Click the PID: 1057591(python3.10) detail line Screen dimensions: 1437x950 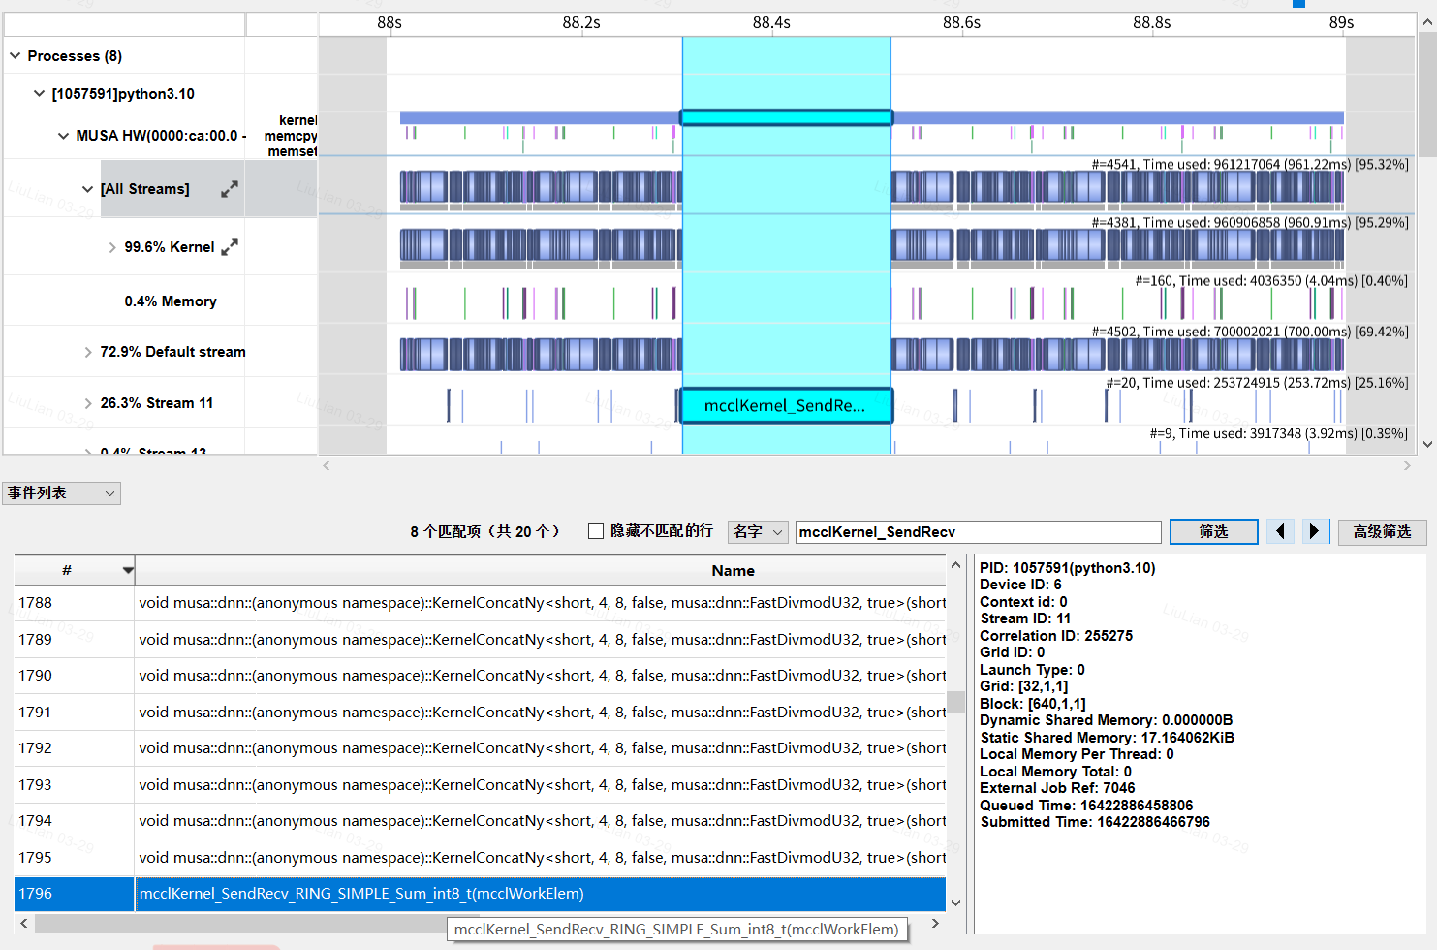pyautogui.click(x=1068, y=568)
